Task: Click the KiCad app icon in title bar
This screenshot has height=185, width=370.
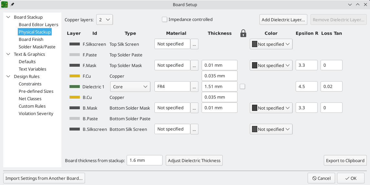Action: pos(5,5)
